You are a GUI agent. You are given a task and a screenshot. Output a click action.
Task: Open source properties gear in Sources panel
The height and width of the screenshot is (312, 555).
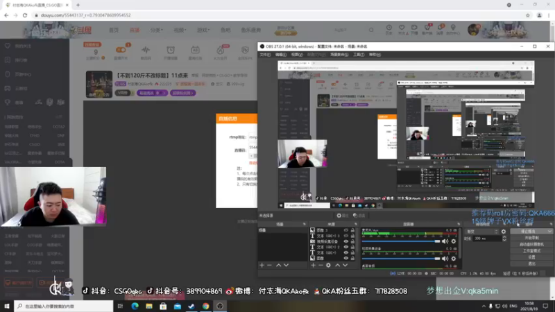click(x=328, y=266)
